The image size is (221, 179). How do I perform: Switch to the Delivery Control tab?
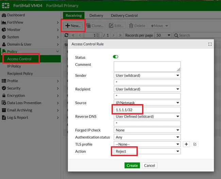click(x=124, y=16)
